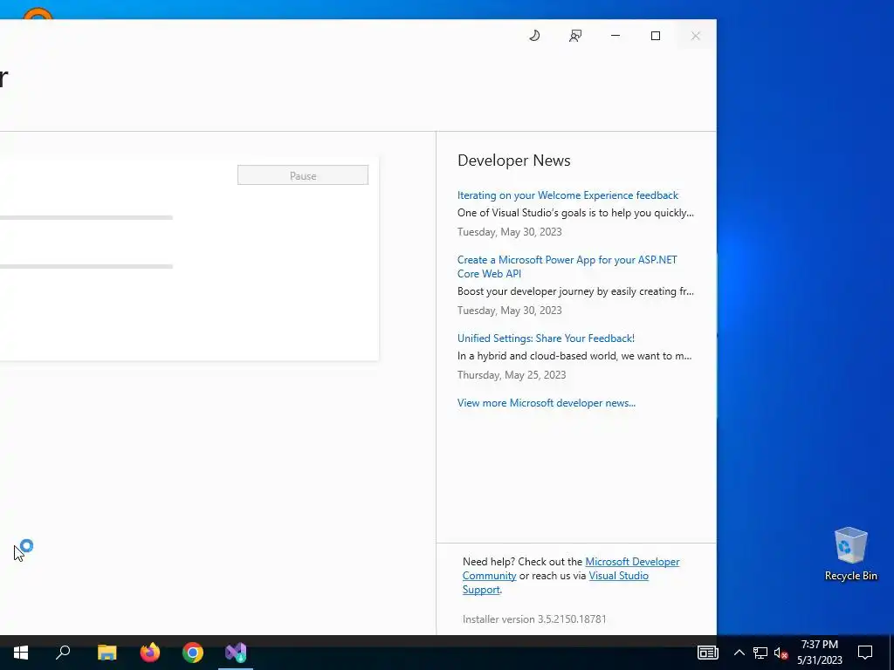Select the 'Developer News' heading
Viewport: 894px width, 670px height.
[x=513, y=161]
